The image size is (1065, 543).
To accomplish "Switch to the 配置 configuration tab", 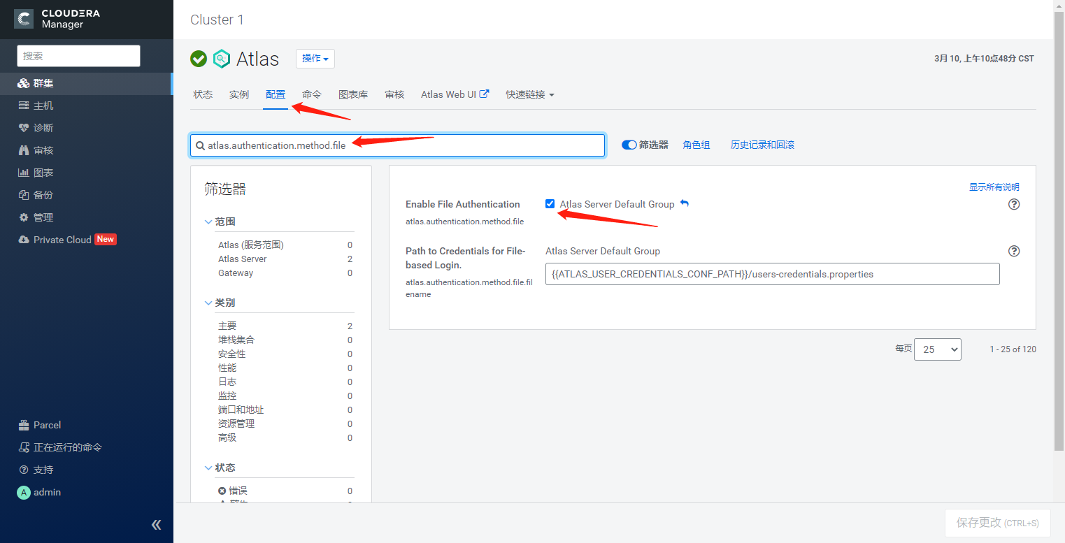I will click(x=276, y=94).
